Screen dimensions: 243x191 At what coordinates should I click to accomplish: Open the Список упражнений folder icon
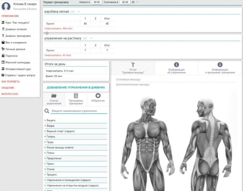[x=54, y=96]
